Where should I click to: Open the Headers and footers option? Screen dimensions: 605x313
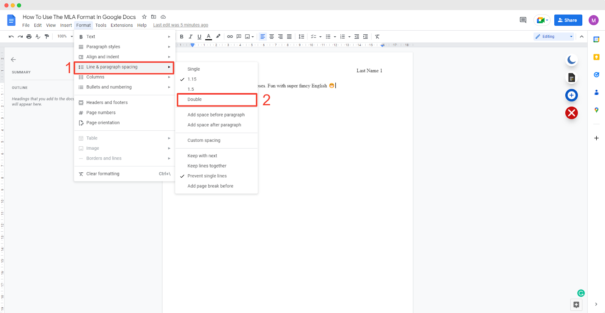pos(124,103)
